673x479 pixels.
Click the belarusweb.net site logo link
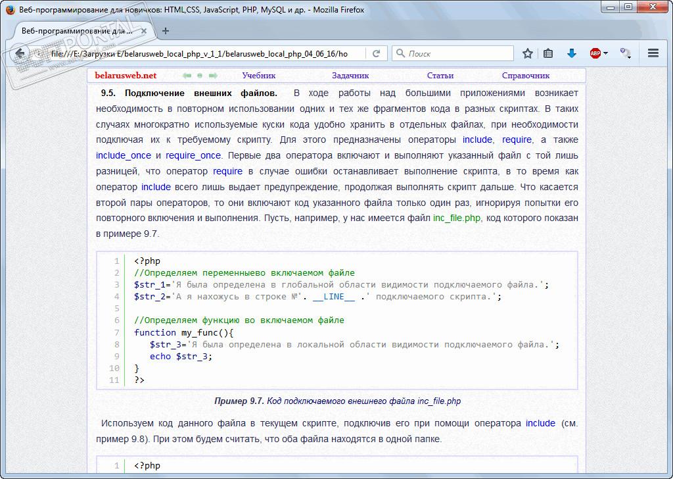pyautogui.click(x=126, y=76)
